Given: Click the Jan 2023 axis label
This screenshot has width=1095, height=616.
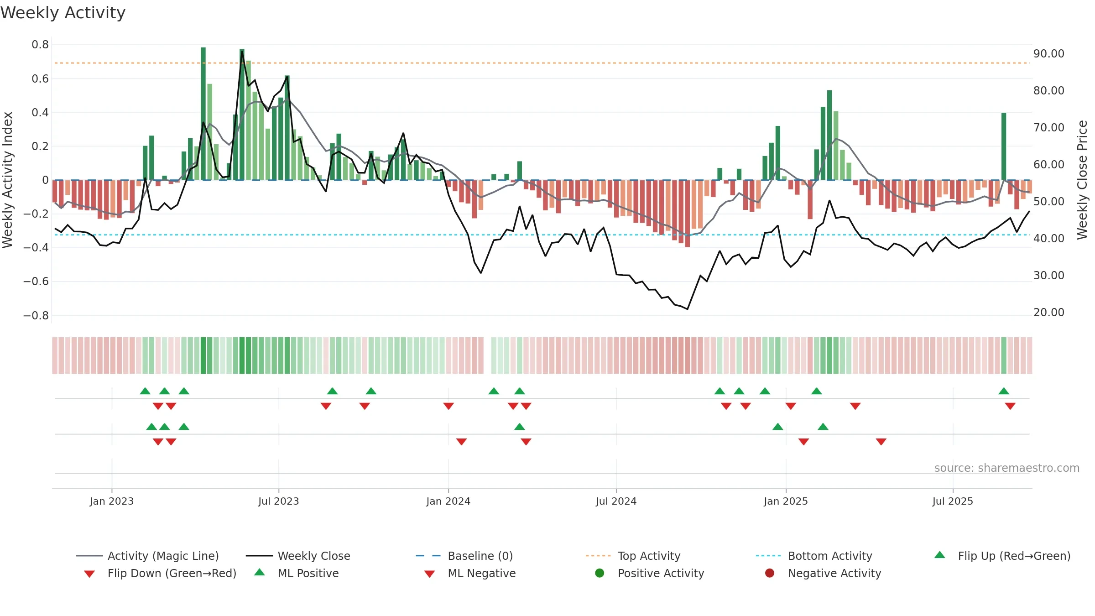Looking at the screenshot, I should coord(112,501).
